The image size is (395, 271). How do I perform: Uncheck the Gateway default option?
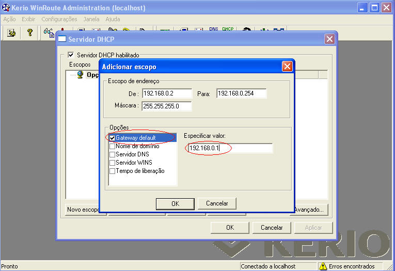click(x=112, y=138)
